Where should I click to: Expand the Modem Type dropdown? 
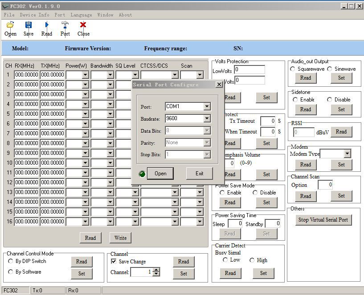(347, 154)
